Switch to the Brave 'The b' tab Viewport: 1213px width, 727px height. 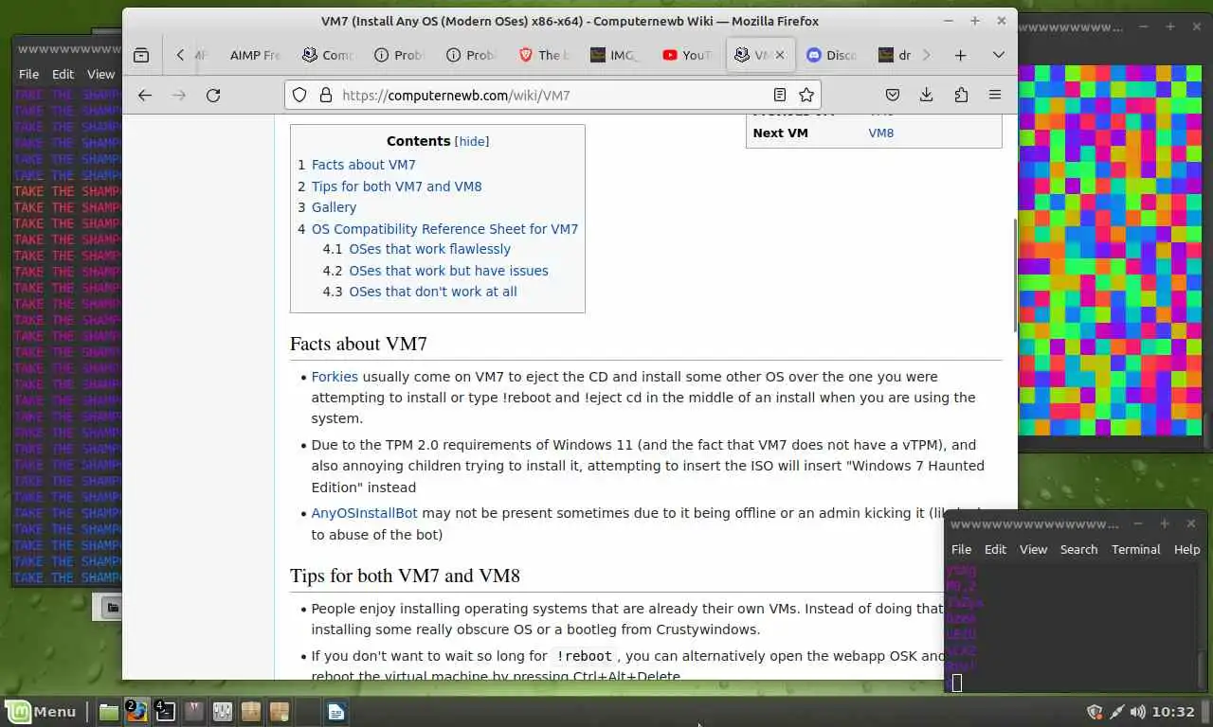544,55
